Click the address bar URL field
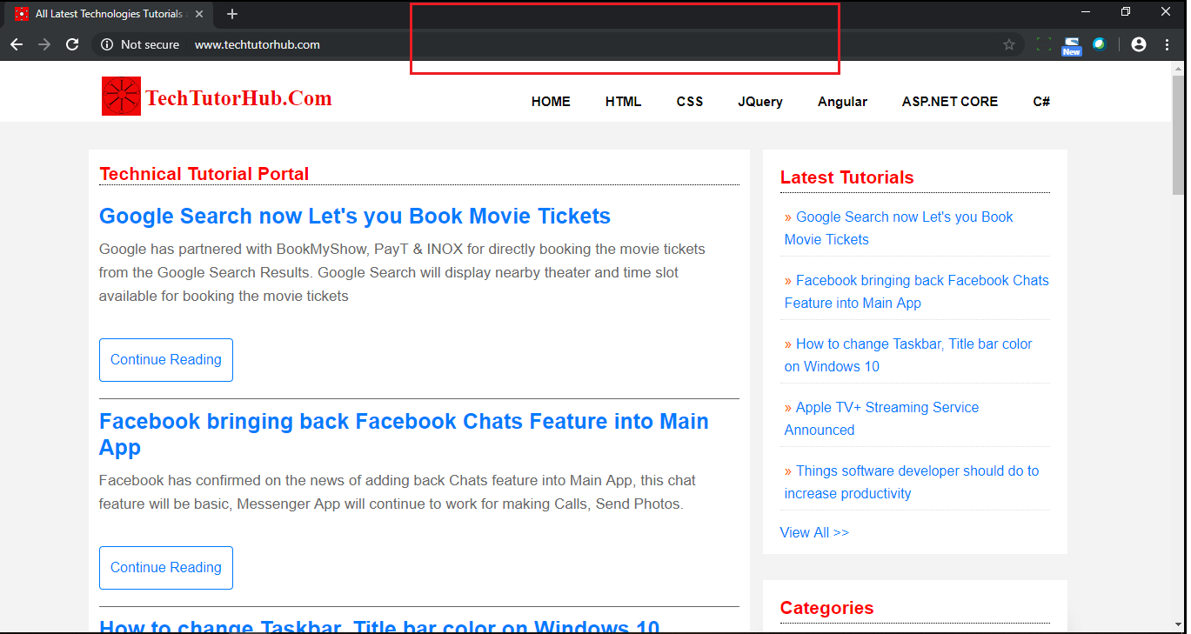This screenshot has height=634, width=1191. 557,44
